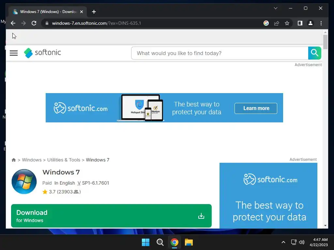Click the 'Windows 7' page heading

61,172
